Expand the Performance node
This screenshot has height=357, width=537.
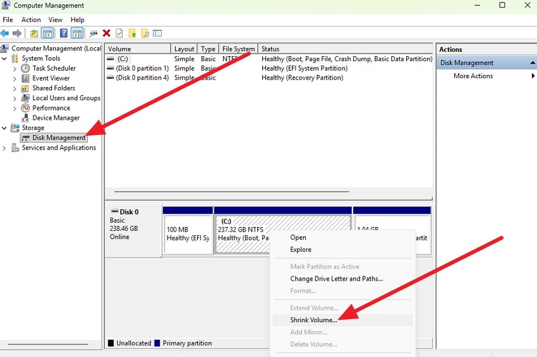(15, 108)
